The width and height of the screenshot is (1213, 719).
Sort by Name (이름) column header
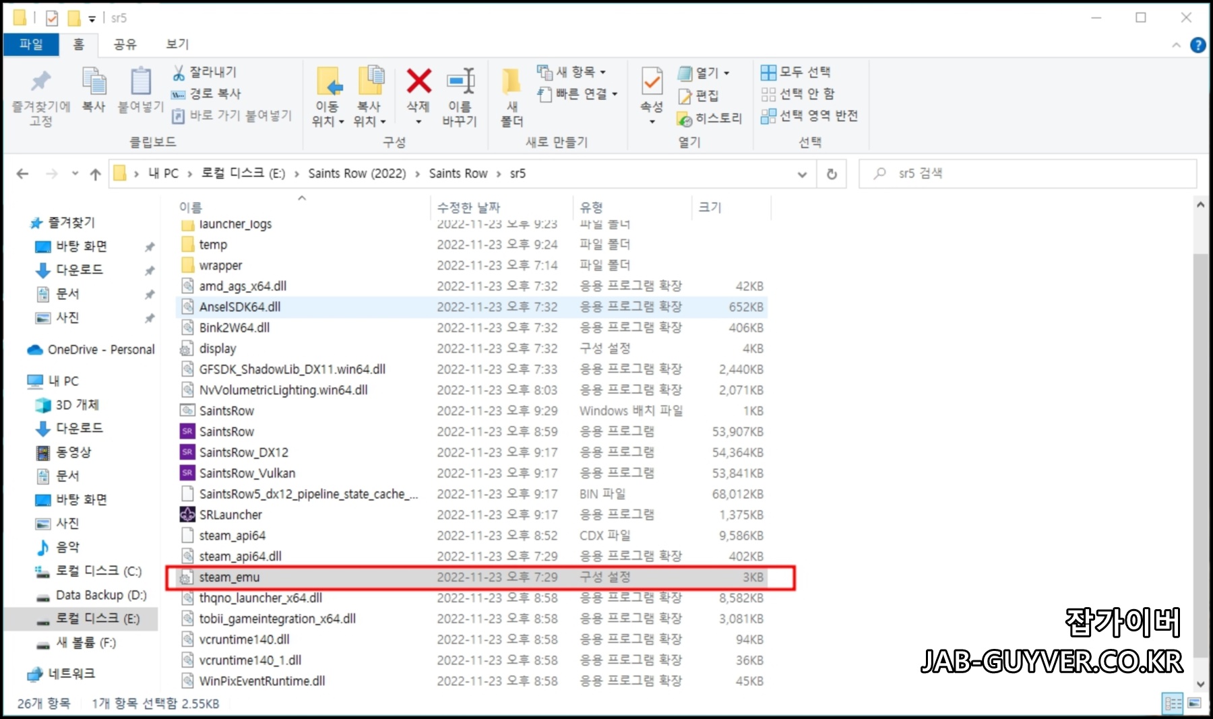point(191,208)
